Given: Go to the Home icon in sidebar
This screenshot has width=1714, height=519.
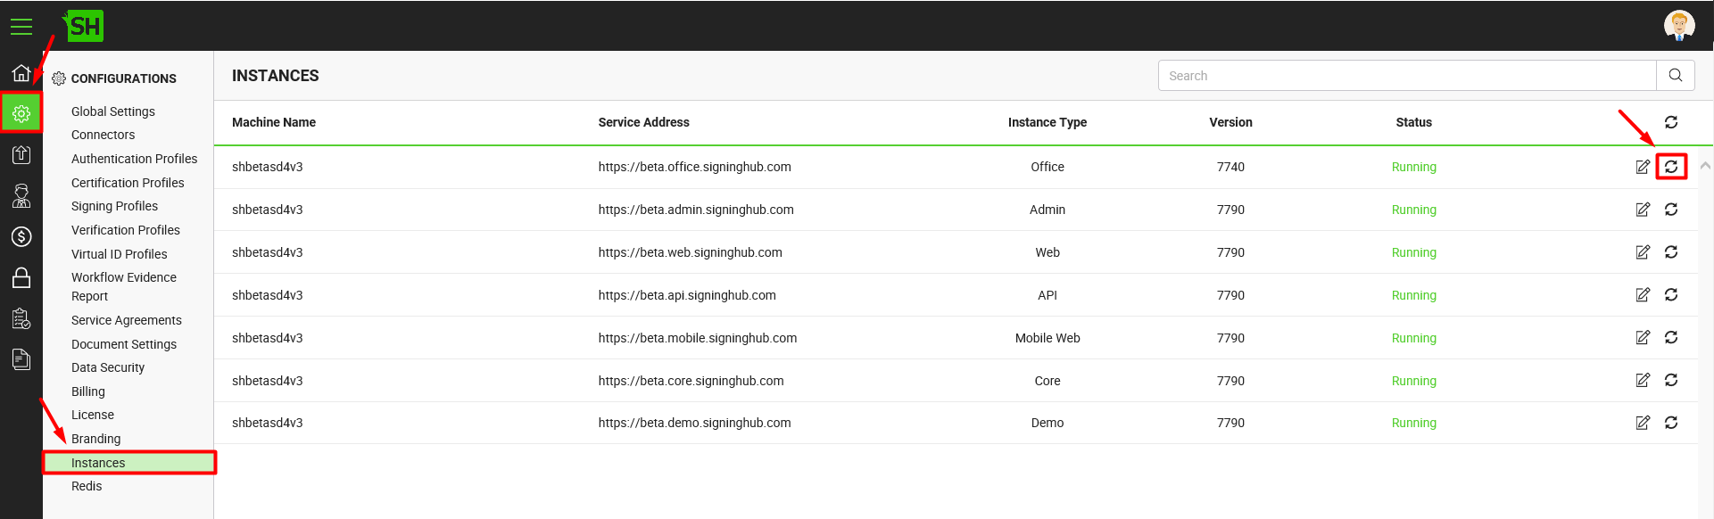Looking at the screenshot, I should pos(21,73).
